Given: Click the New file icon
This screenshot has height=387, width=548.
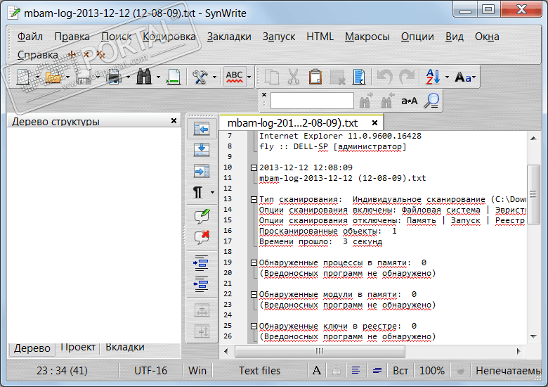Looking at the screenshot, I should coord(23,77).
